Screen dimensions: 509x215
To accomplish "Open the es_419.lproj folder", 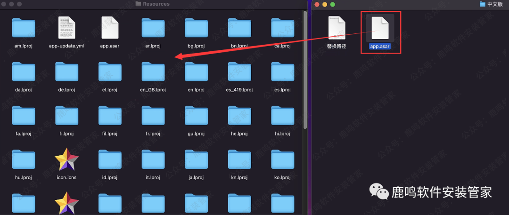I will tap(239, 72).
